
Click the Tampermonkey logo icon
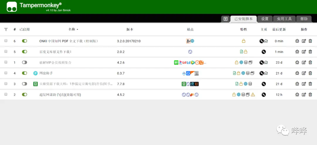[12, 7]
